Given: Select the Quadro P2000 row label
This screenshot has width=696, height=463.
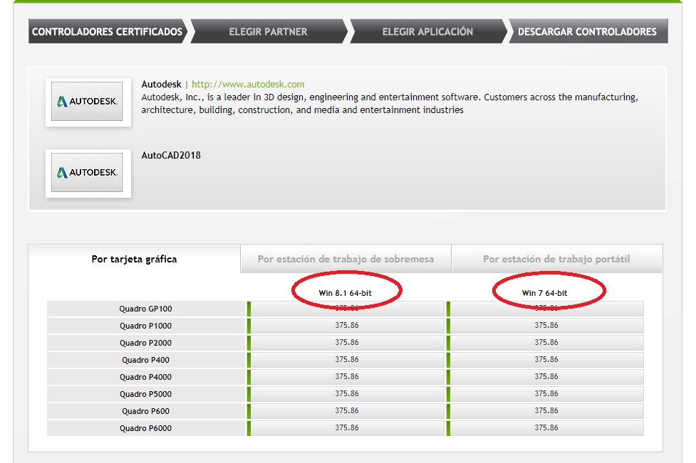Looking at the screenshot, I should click(145, 343).
